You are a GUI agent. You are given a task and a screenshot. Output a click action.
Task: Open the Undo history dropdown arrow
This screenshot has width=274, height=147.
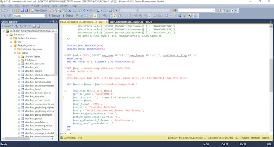(x=87, y=10)
